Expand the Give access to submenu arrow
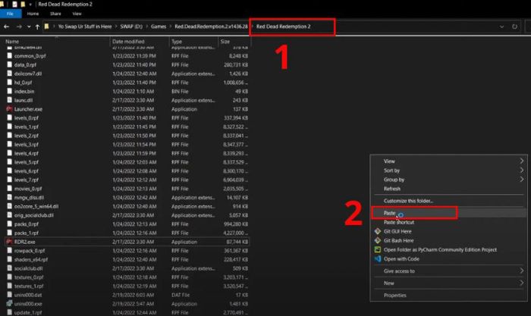 coord(522,271)
